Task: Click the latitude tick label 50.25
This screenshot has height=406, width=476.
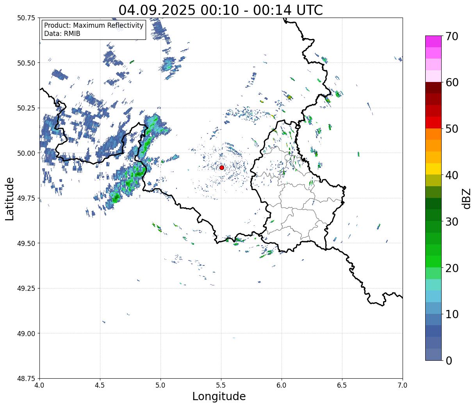Action: pyautogui.click(x=26, y=108)
